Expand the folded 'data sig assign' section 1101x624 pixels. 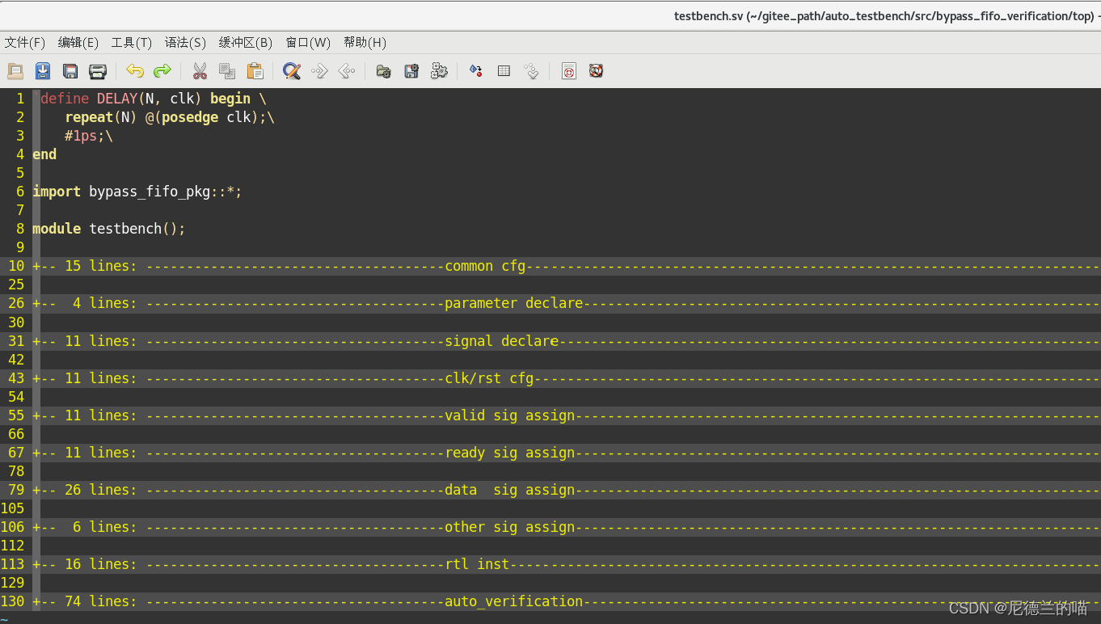tap(567, 490)
